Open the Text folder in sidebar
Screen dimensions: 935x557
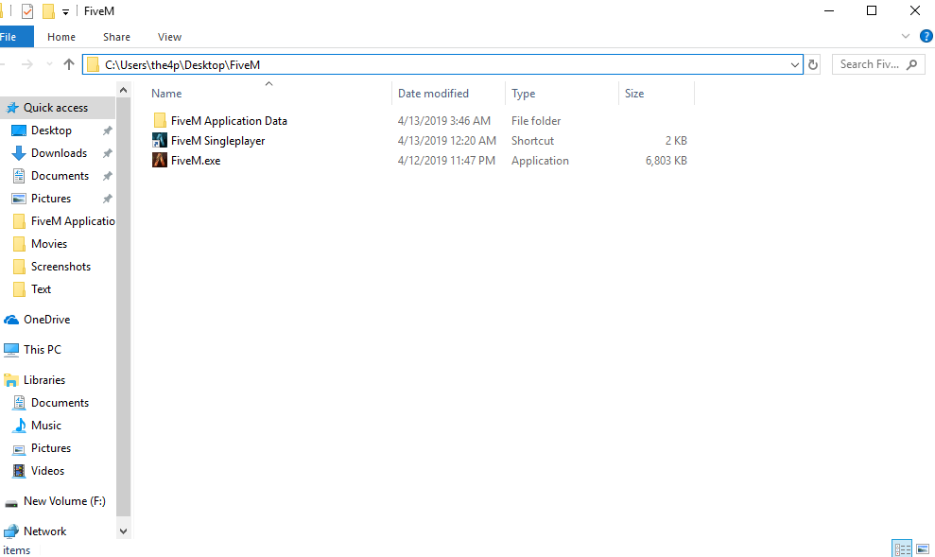[42, 288]
